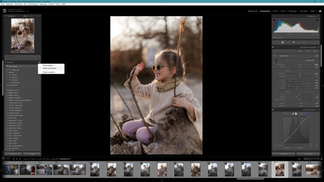Open the identity plate dropdown arrow
The width and height of the screenshot is (324, 182).
pyautogui.click(x=28, y=11)
